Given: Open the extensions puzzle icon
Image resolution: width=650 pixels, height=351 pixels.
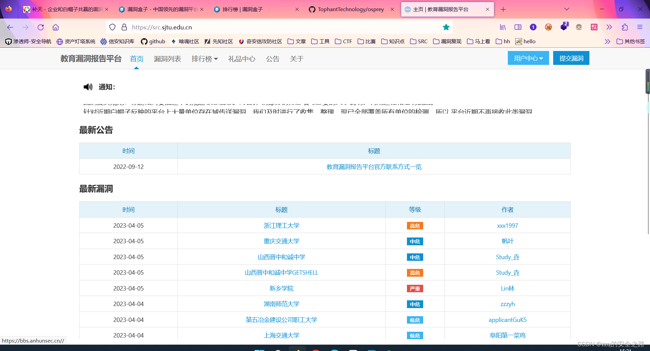Looking at the screenshot, I should pos(625,27).
